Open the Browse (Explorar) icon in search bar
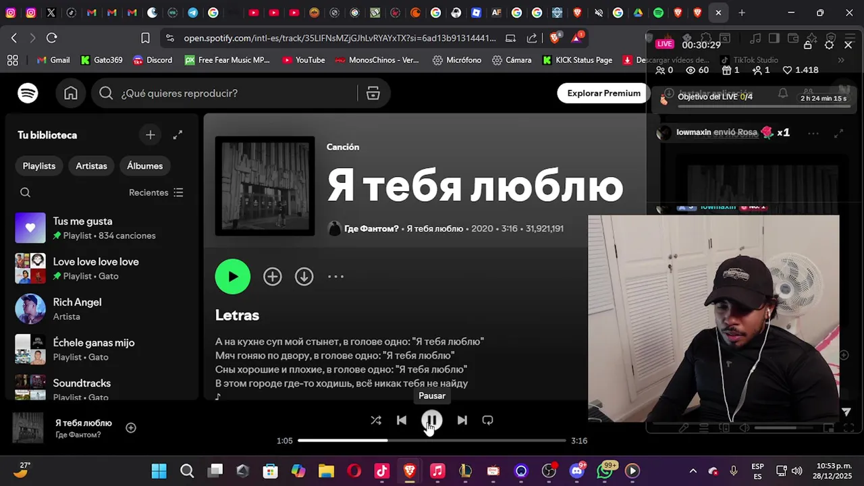864x486 pixels. (373, 93)
